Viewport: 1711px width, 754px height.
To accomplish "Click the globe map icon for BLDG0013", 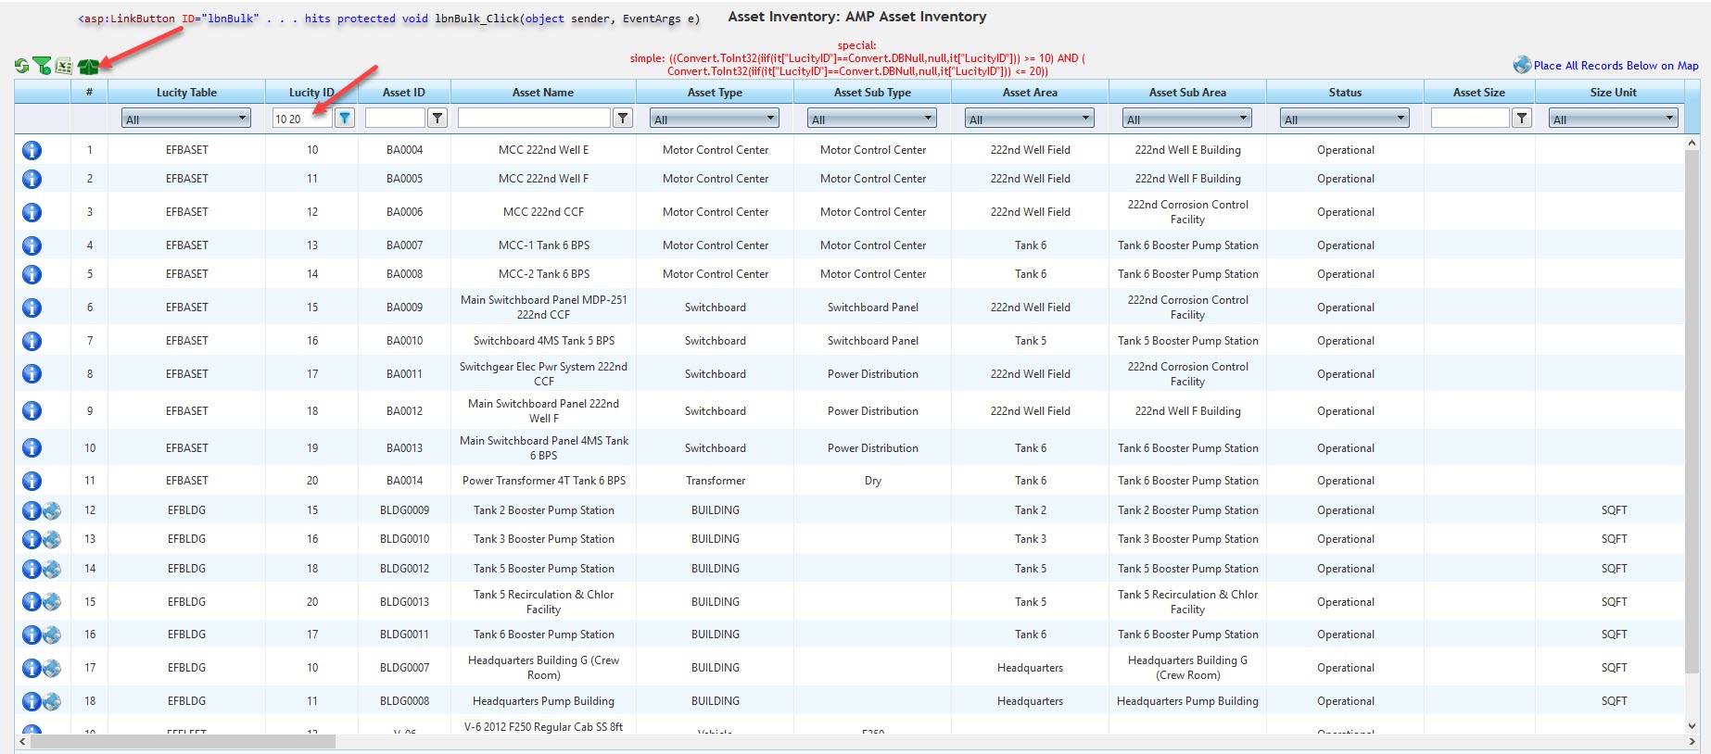I will [52, 602].
